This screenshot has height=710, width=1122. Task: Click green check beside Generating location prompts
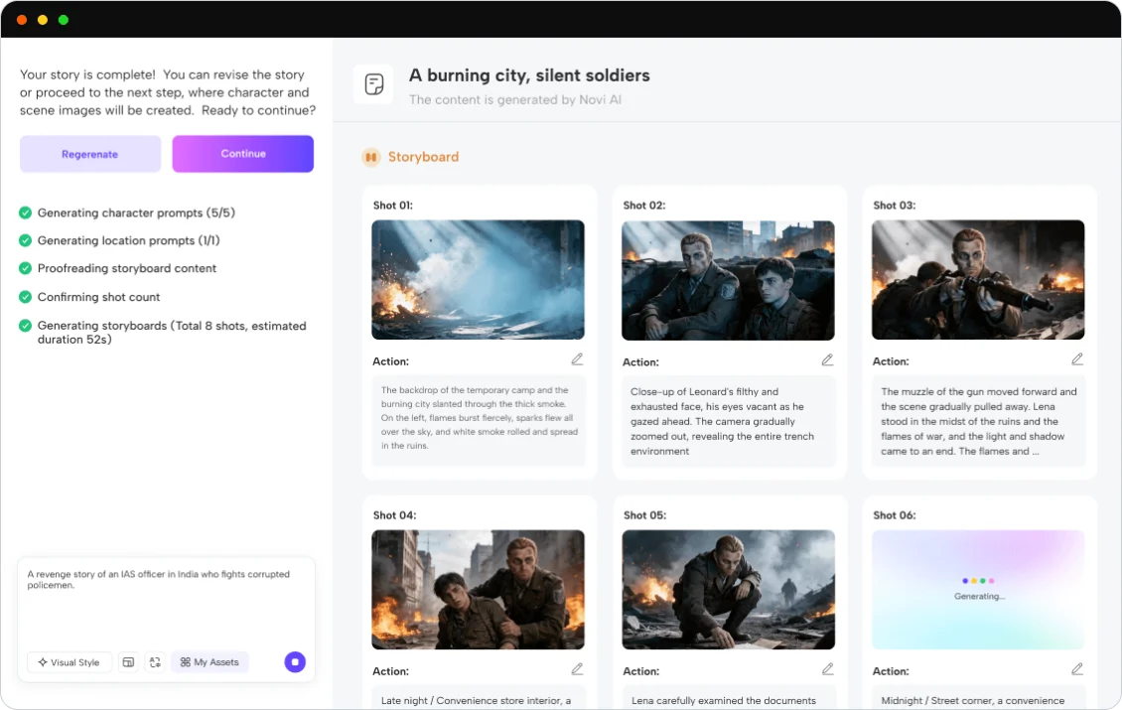(25, 240)
